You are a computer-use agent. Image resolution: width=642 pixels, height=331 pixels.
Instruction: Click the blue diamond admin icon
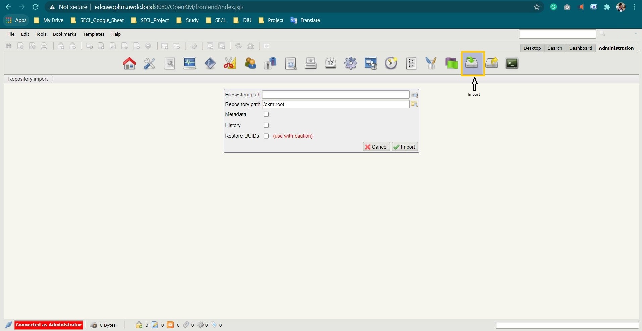[210, 63]
